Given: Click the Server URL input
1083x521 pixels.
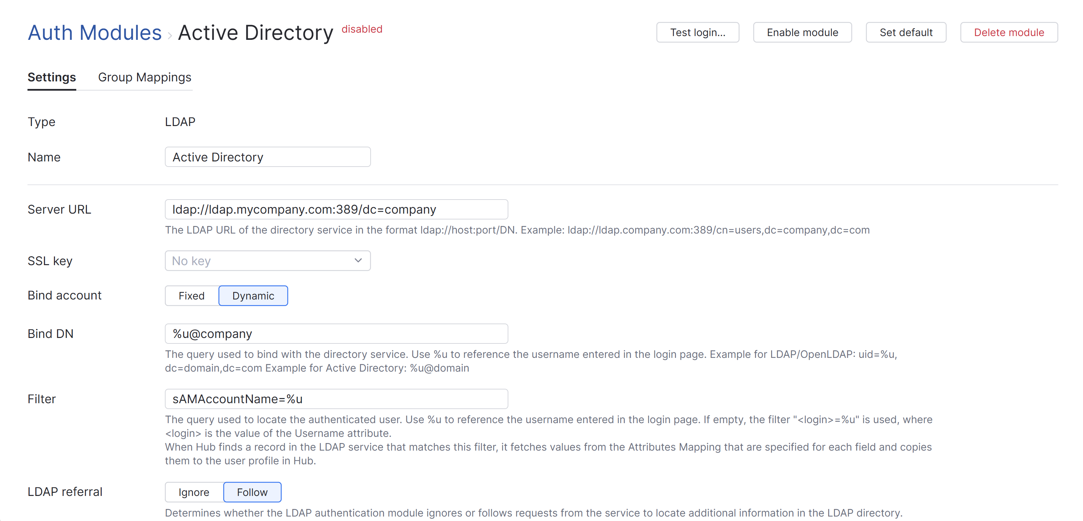Looking at the screenshot, I should click(x=337, y=209).
